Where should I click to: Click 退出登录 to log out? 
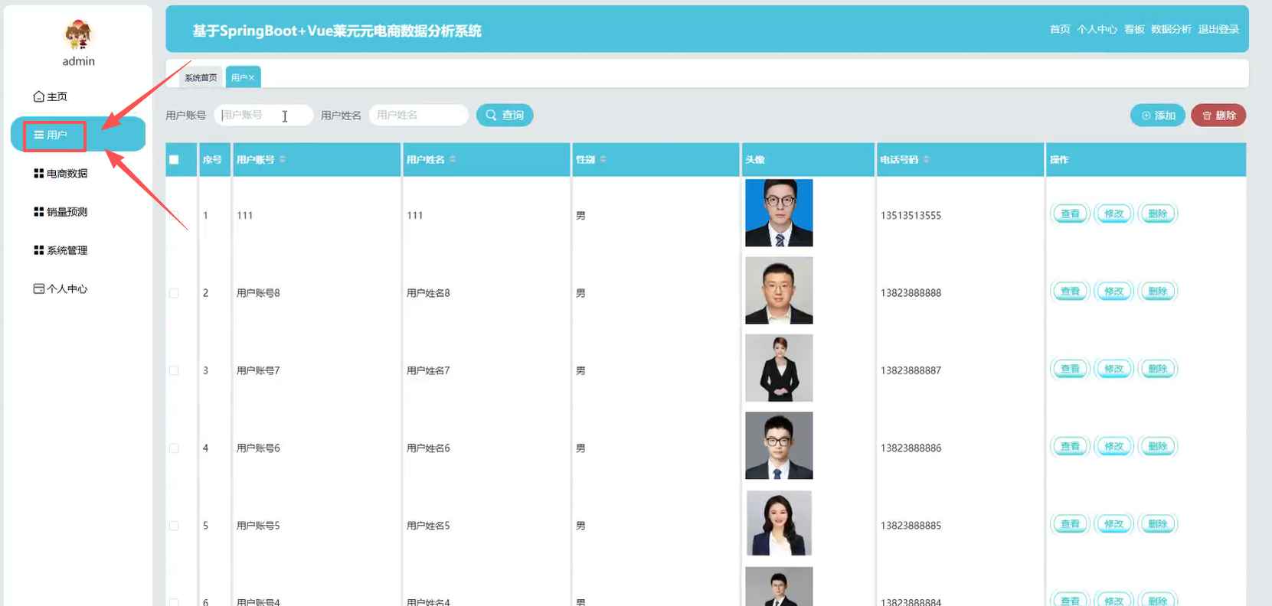(x=1218, y=29)
